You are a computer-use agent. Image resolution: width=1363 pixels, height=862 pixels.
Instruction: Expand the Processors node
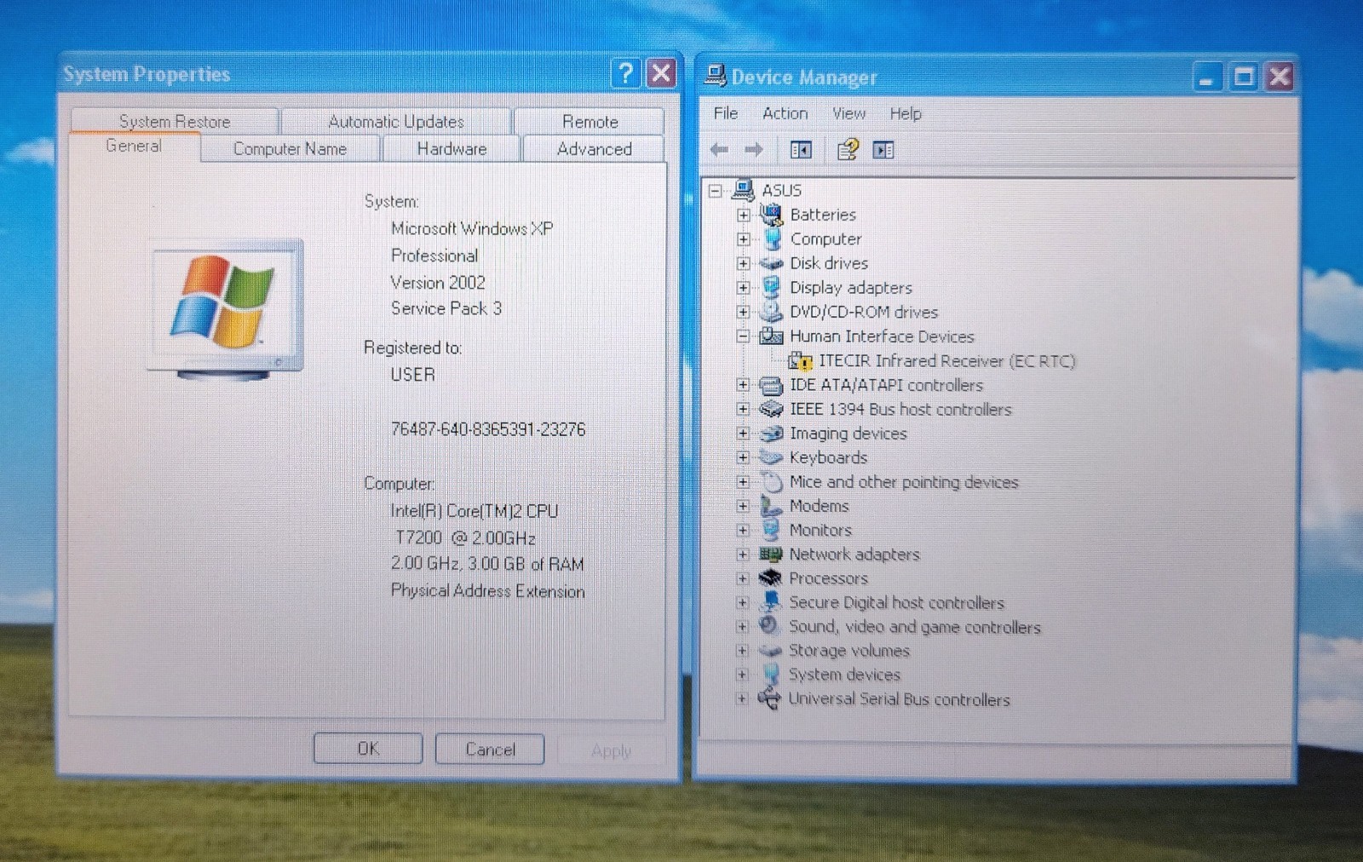(742, 578)
